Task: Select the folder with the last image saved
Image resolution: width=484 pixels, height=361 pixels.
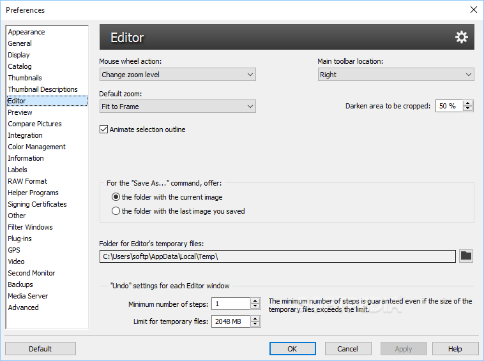Action: coord(116,211)
